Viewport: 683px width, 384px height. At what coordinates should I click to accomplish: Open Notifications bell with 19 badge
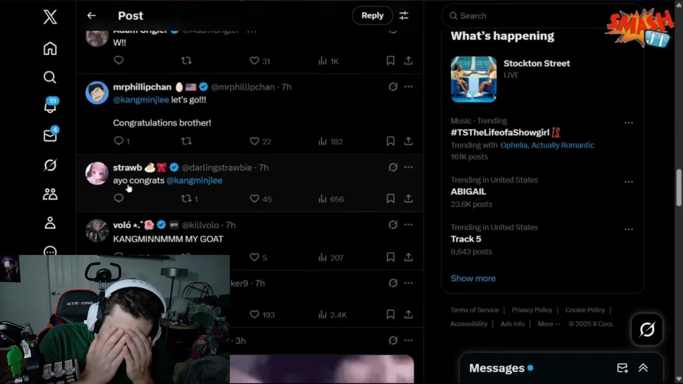50,106
